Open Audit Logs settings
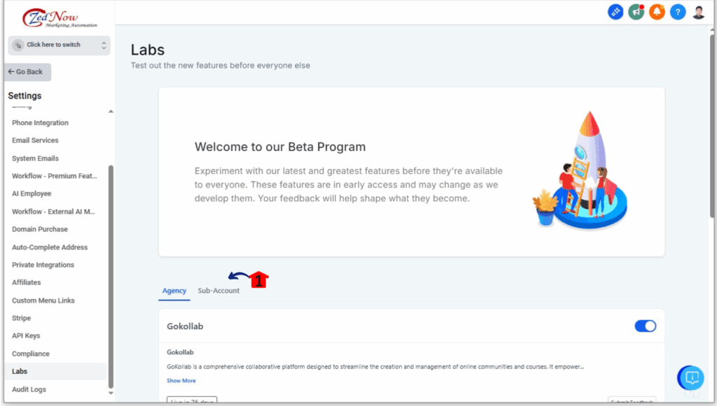 pyautogui.click(x=29, y=389)
